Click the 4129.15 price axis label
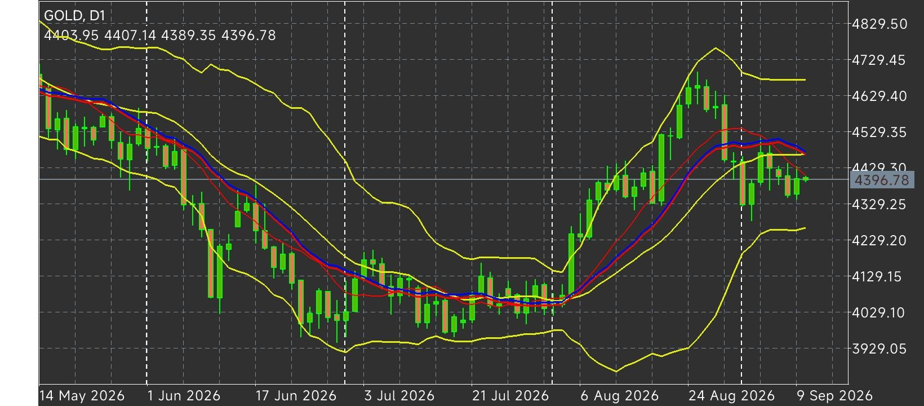The height and width of the screenshot is (406, 924). [x=879, y=276]
